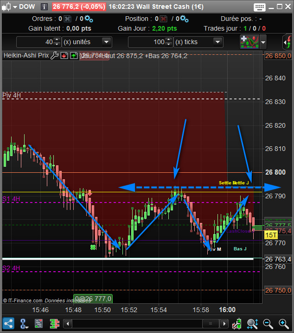Click the IT-Finance.com copyright text
Image resolution: width=294 pixels, height=333 pixels.
23,300
